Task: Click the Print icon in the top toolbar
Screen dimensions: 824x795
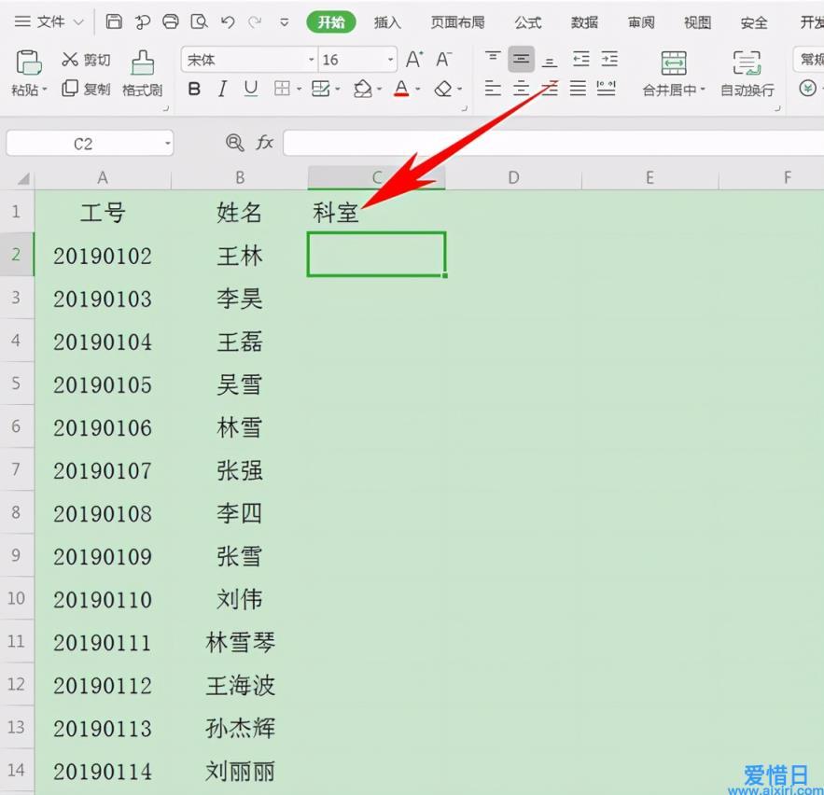Action: 171,22
